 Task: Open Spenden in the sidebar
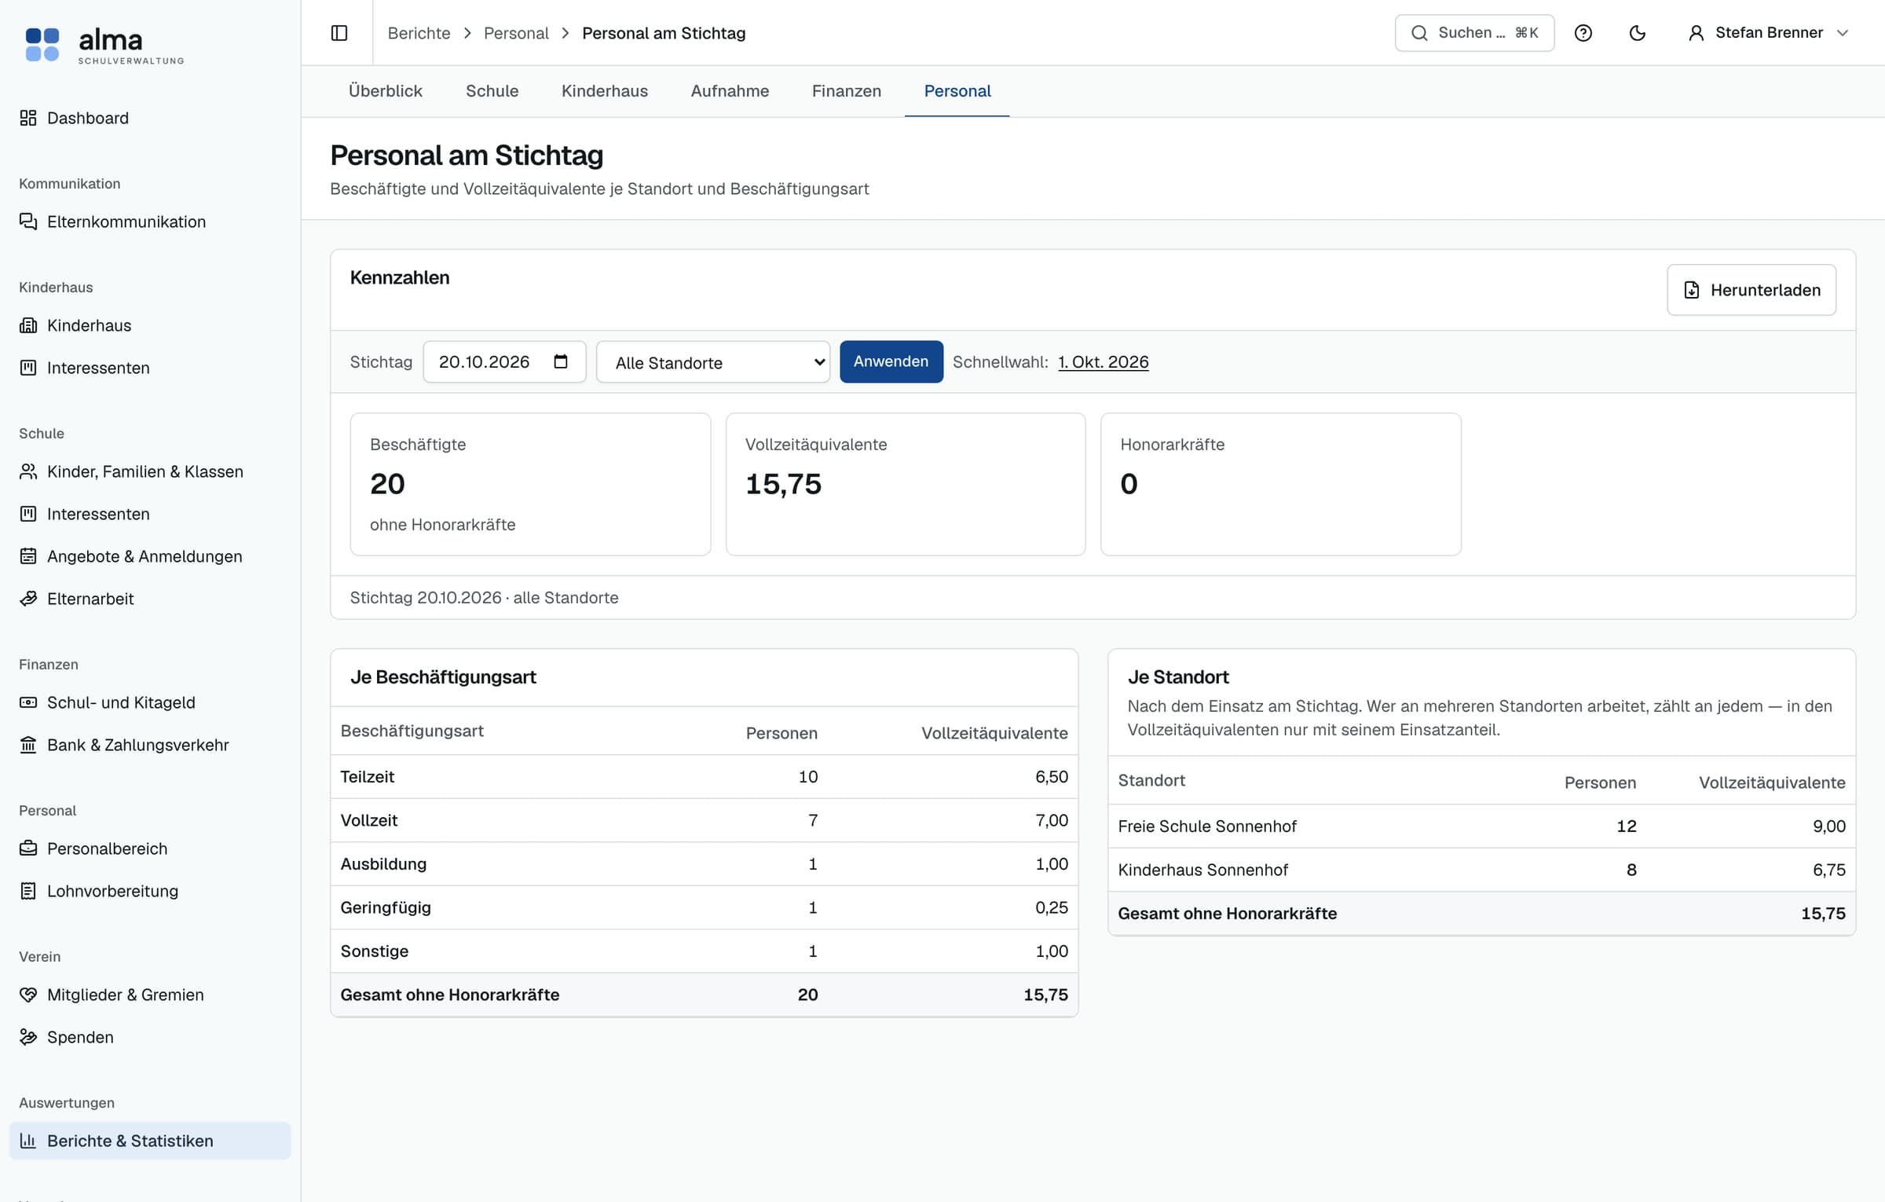click(x=150, y=1037)
